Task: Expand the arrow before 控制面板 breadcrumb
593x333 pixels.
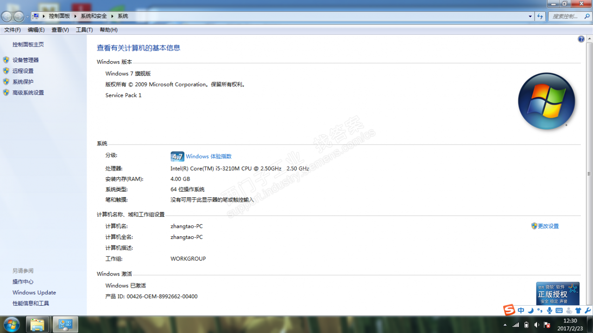Action: (44, 16)
